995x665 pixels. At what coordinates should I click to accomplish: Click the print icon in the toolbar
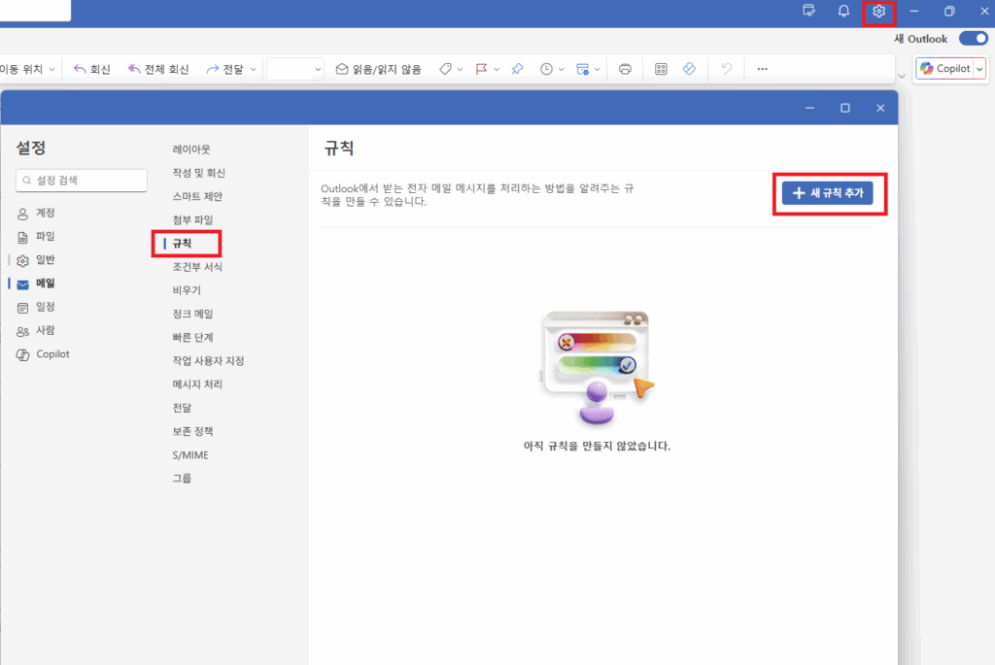click(x=625, y=68)
